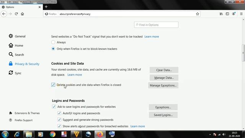
Task: Open Learn more about Do Not Track
Action: [152, 37]
